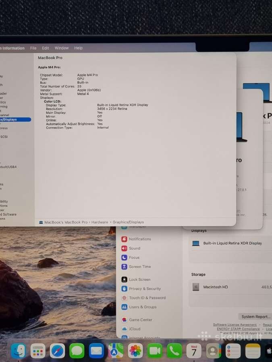
Task: Open Finder from the Dock
Action: coord(18,351)
